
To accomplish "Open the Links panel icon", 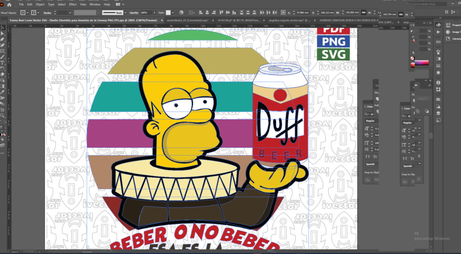I will [x=438, y=42].
